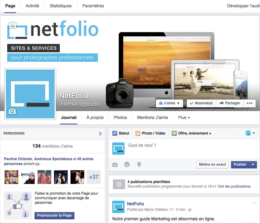Screen dimensions: 260x223
Task: Click the posting-as page identity icon
Action: pos(248,133)
